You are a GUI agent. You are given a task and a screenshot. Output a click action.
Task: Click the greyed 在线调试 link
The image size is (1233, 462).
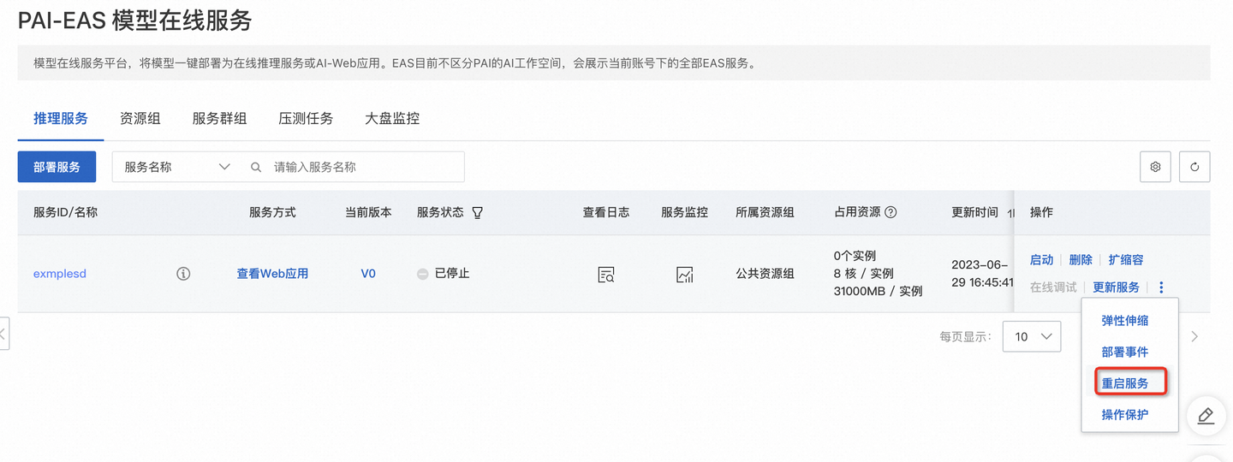click(x=1053, y=287)
